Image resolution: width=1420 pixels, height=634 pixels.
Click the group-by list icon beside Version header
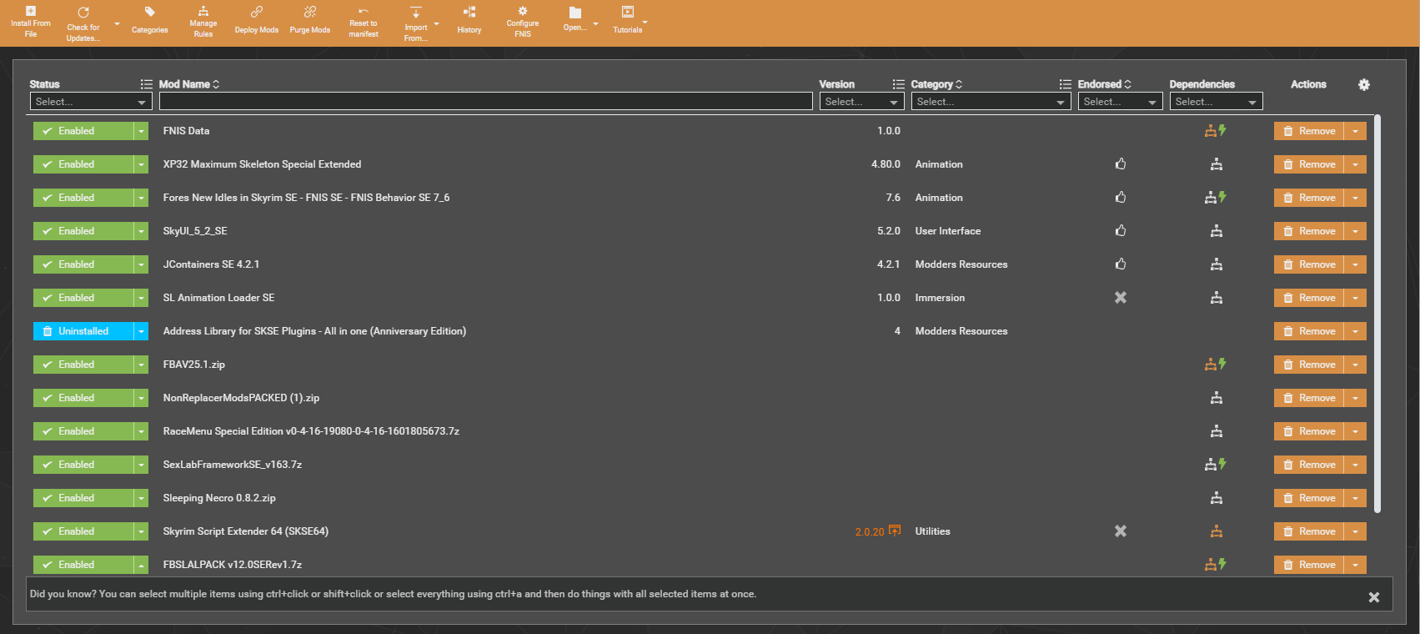898,84
